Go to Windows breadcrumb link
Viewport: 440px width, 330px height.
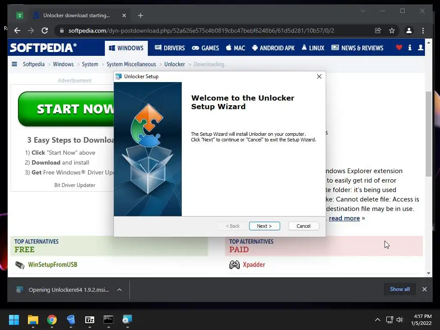[x=63, y=64]
